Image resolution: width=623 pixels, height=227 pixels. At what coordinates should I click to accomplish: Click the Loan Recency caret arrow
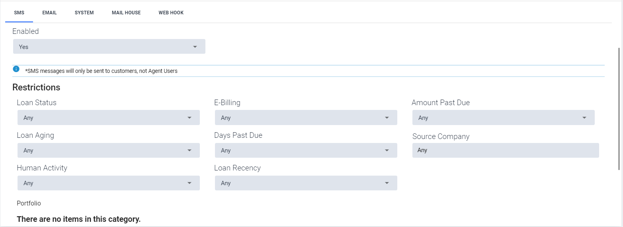pyautogui.click(x=387, y=183)
